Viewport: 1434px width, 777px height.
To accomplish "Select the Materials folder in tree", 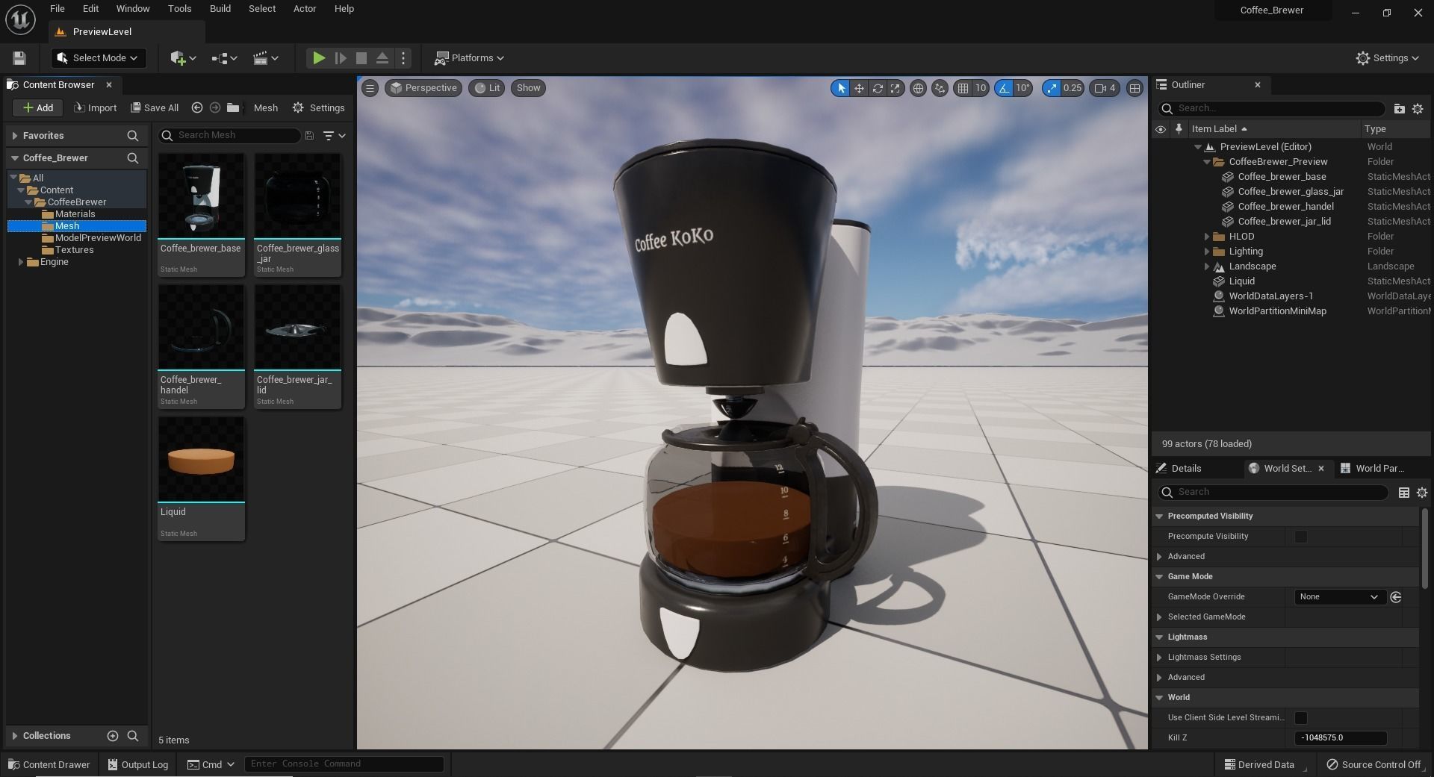I will coord(75,214).
